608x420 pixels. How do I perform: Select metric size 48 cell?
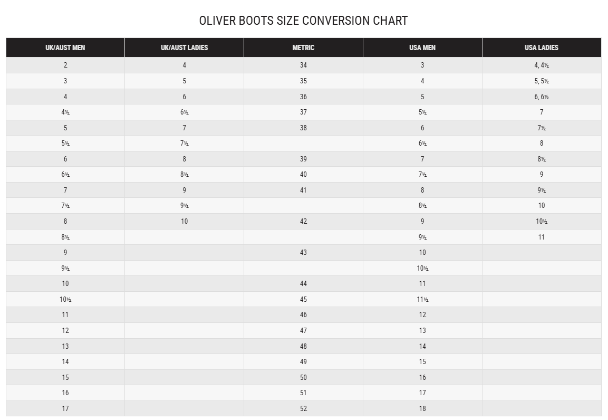(x=303, y=346)
